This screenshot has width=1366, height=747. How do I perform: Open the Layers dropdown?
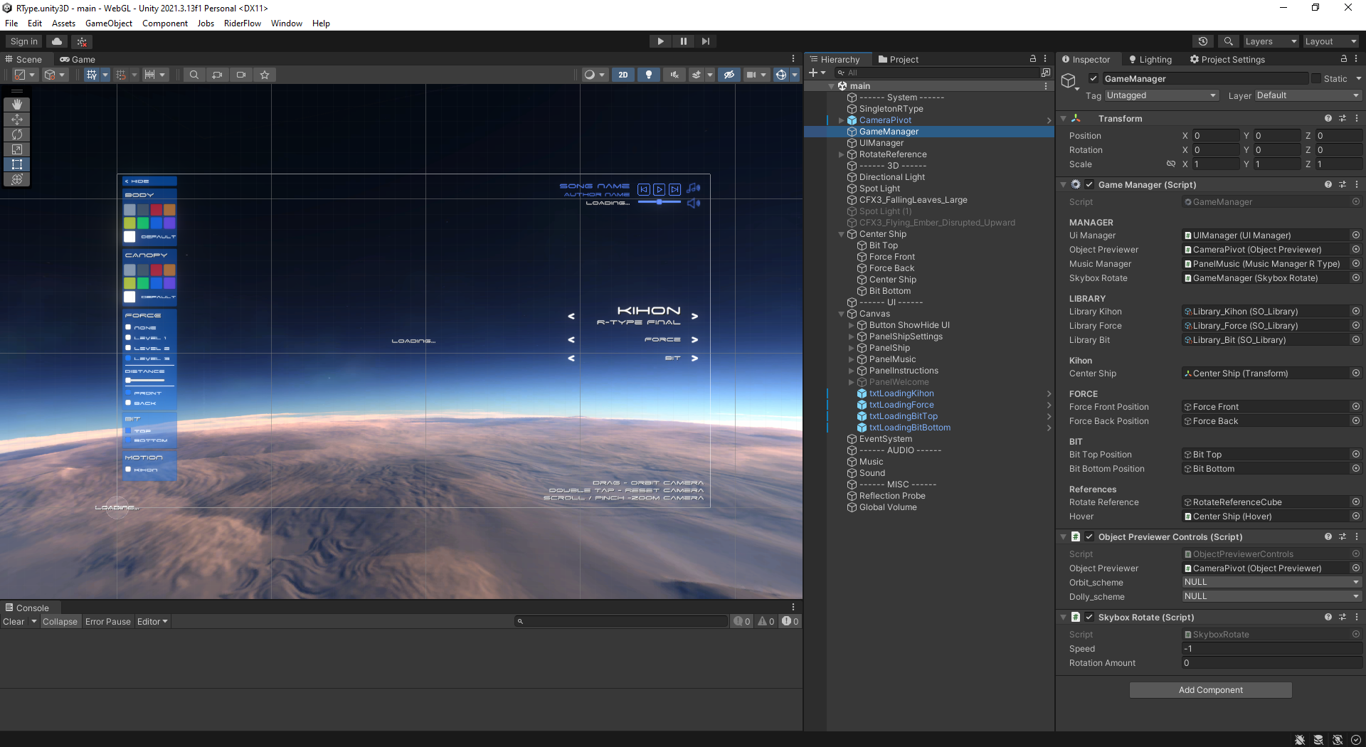point(1271,41)
